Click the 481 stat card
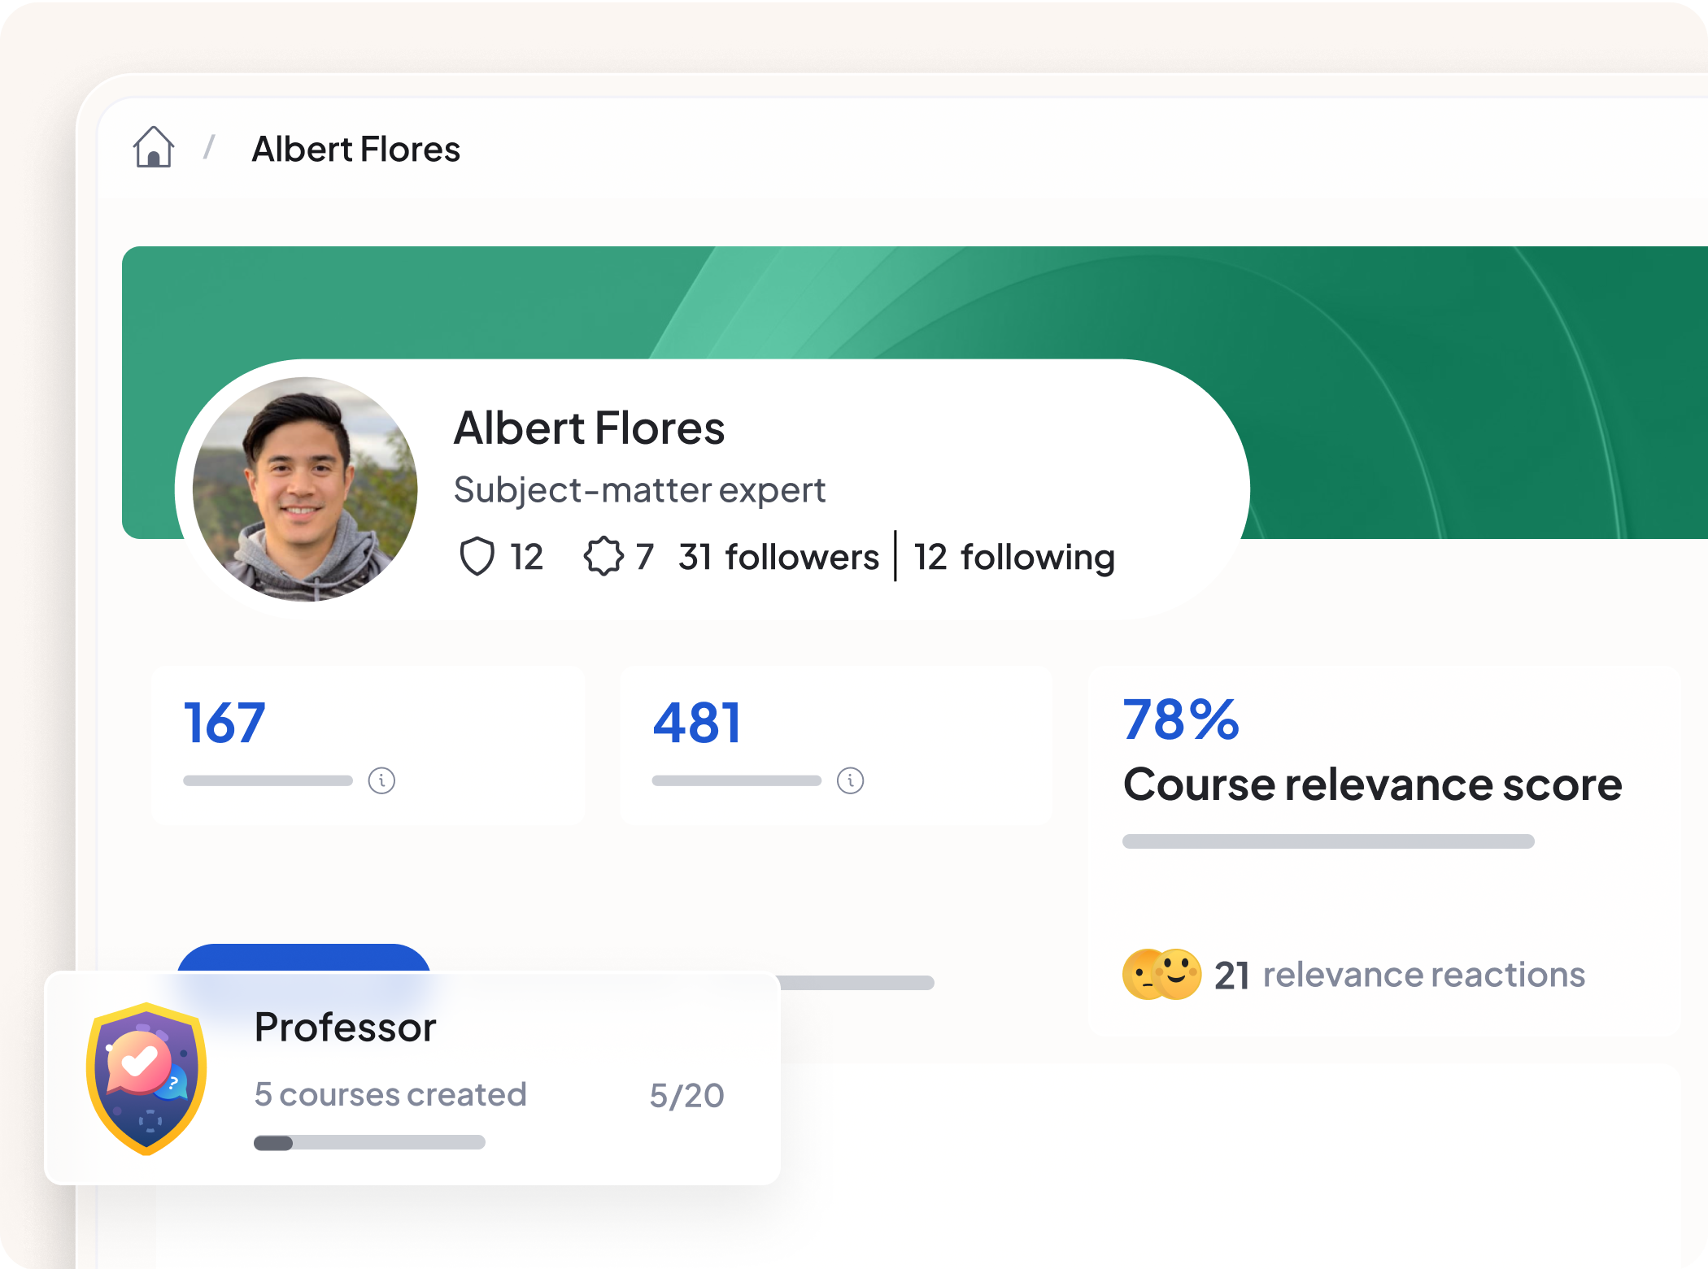 [x=836, y=744]
